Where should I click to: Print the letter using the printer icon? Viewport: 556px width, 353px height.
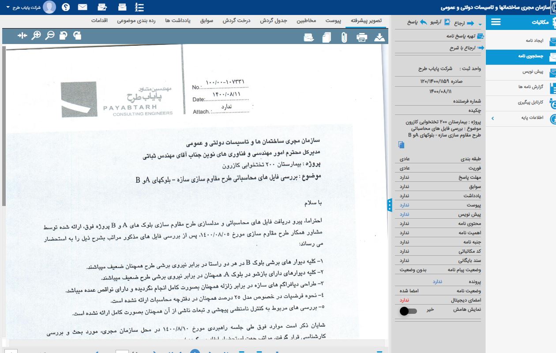[x=362, y=37]
